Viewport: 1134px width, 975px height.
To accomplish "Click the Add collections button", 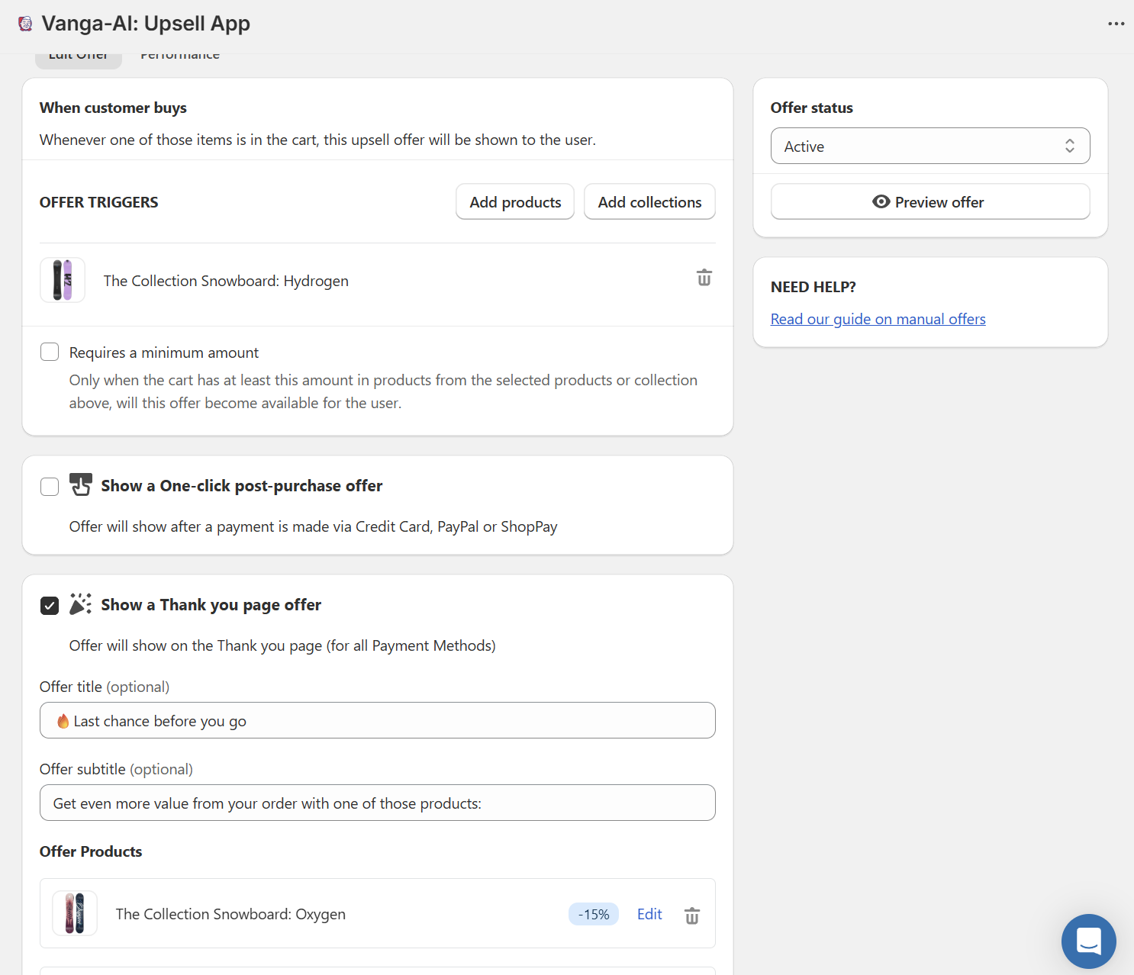I will click(649, 202).
